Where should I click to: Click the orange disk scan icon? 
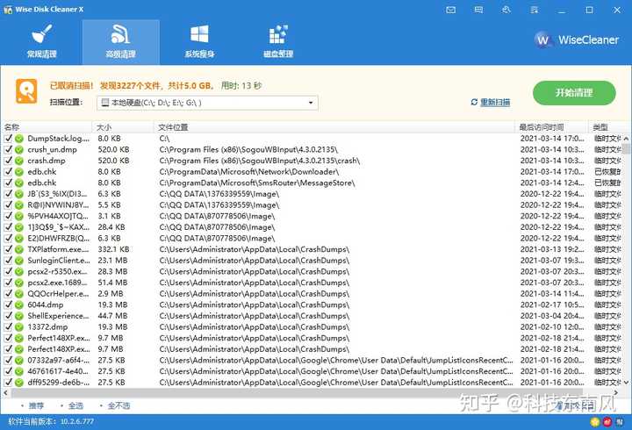(x=26, y=91)
